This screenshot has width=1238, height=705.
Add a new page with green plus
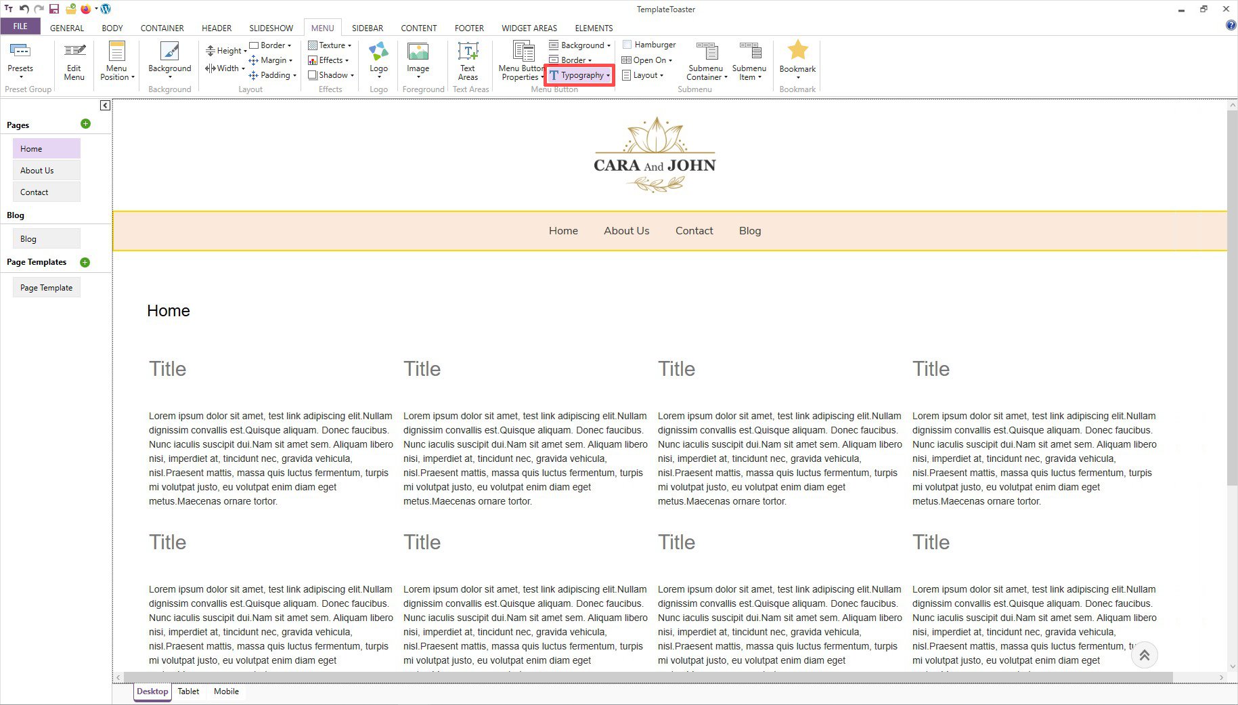point(85,124)
